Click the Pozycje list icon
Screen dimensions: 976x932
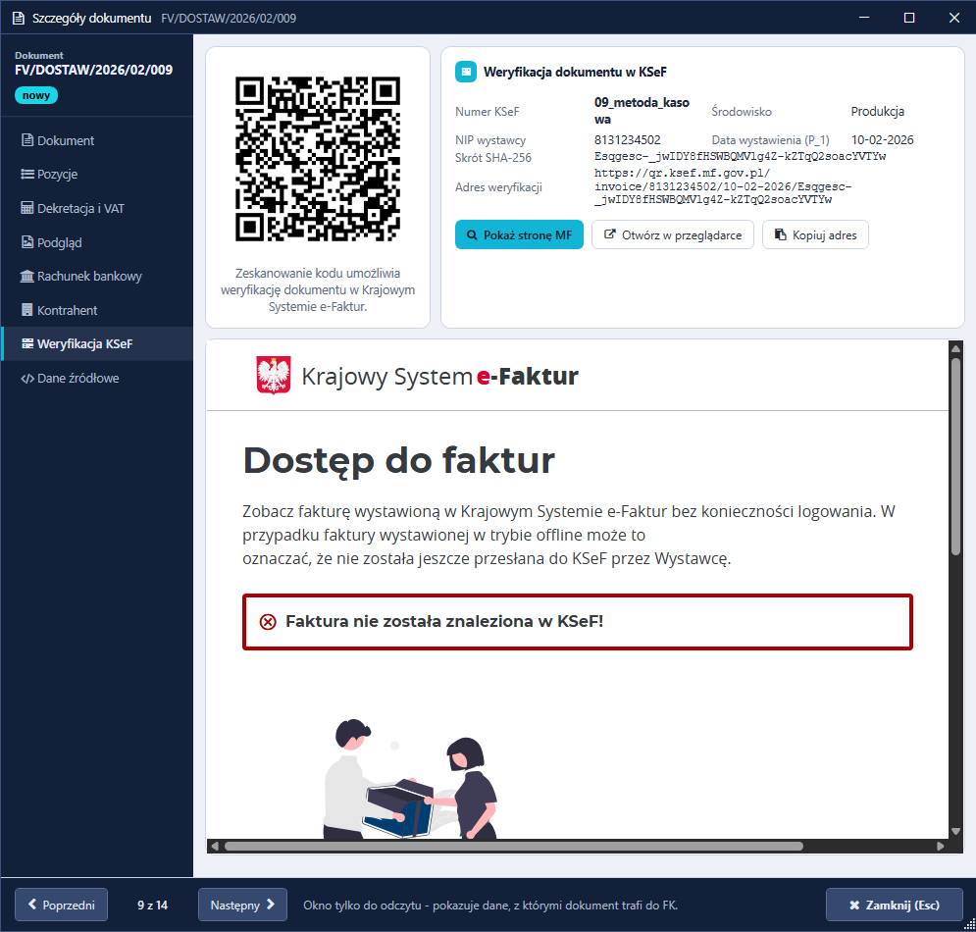click(x=27, y=175)
